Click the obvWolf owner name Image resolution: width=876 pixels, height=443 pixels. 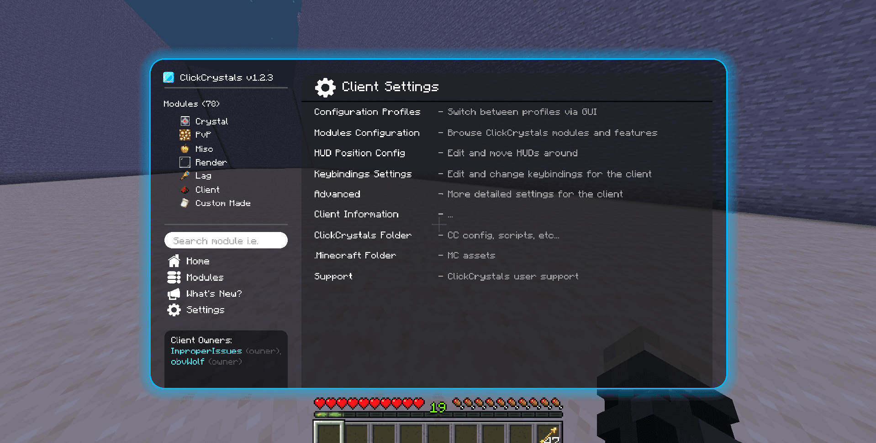pos(187,362)
